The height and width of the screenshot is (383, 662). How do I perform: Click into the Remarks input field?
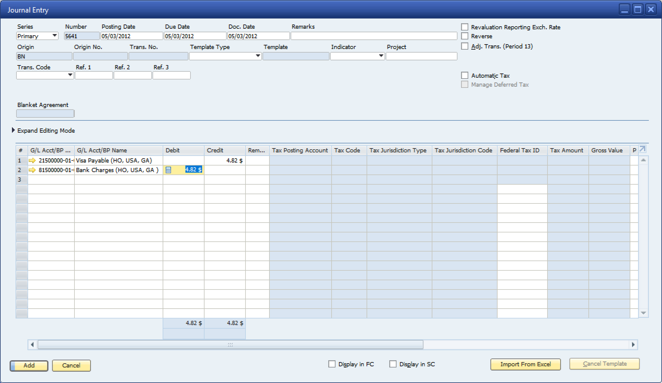[x=374, y=36]
